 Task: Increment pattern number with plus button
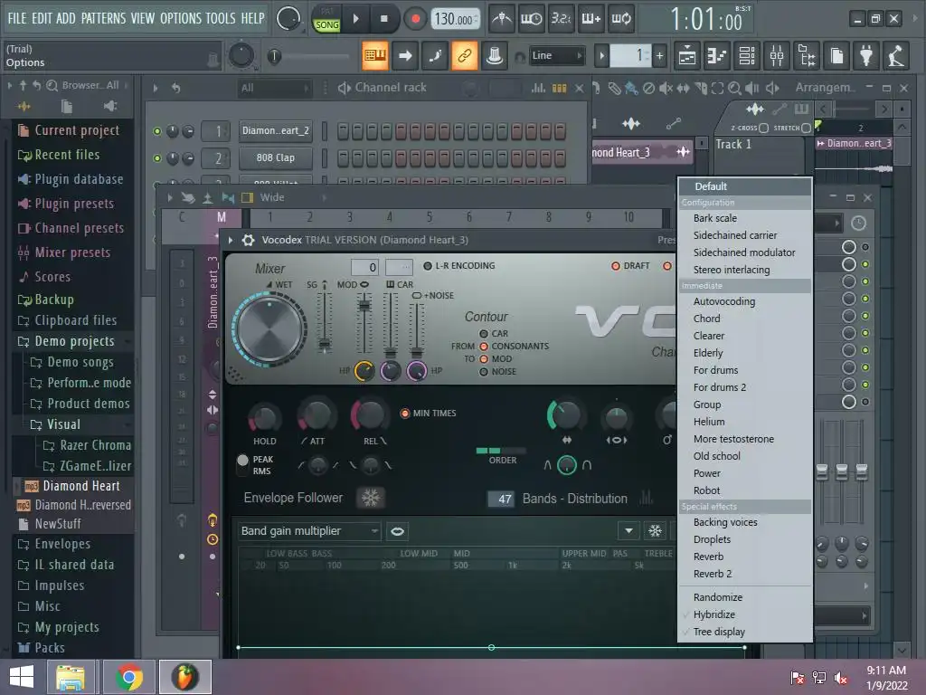[x=659, y=56]
